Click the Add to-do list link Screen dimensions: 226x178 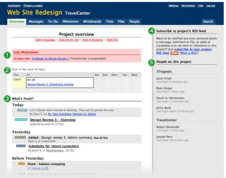(x=69, y=40)
